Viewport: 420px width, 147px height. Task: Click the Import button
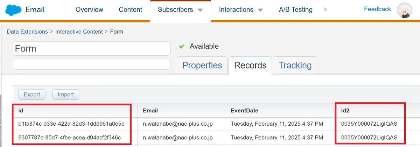pyautogui.click(x=66, y=94)
